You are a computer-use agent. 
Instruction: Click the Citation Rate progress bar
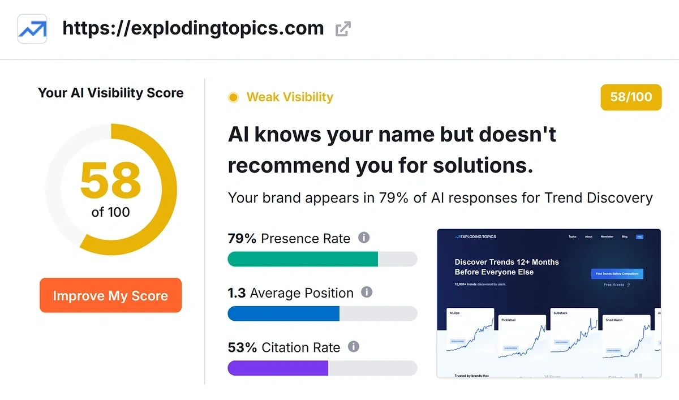(x=323, y=368)
